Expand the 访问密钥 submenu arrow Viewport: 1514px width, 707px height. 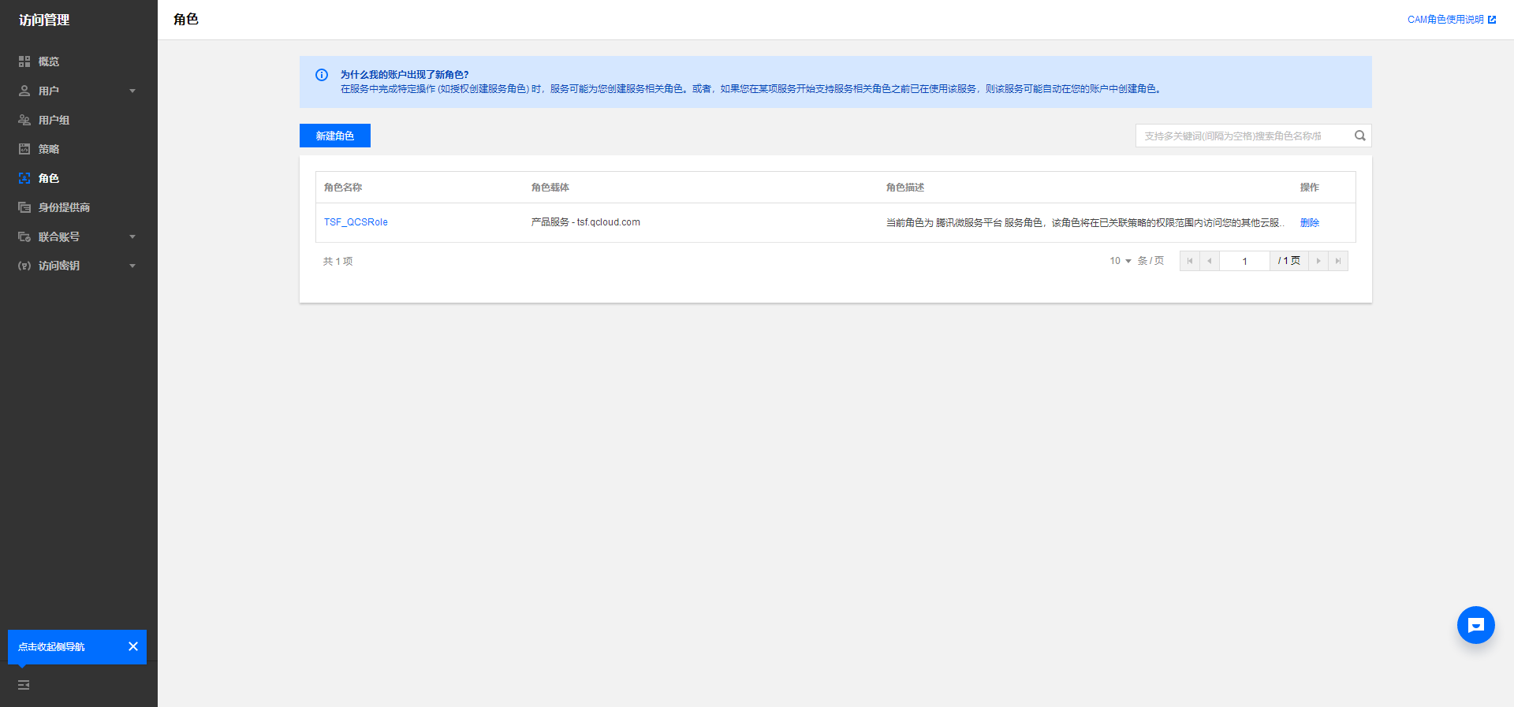pyautogui.click(x=132, y=266)
